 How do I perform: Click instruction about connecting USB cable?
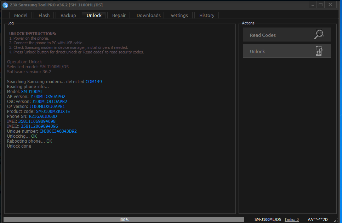pos(46,43)
